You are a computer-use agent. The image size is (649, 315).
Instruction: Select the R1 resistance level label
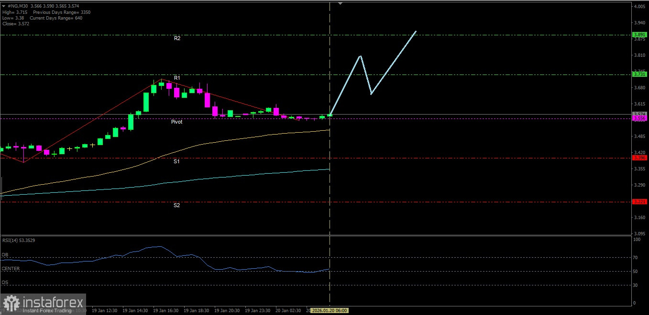click(177, 78)
